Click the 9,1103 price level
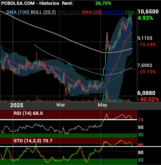 (x=145, y=38)
